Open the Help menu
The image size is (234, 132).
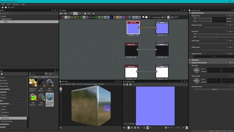coord(23,4)
